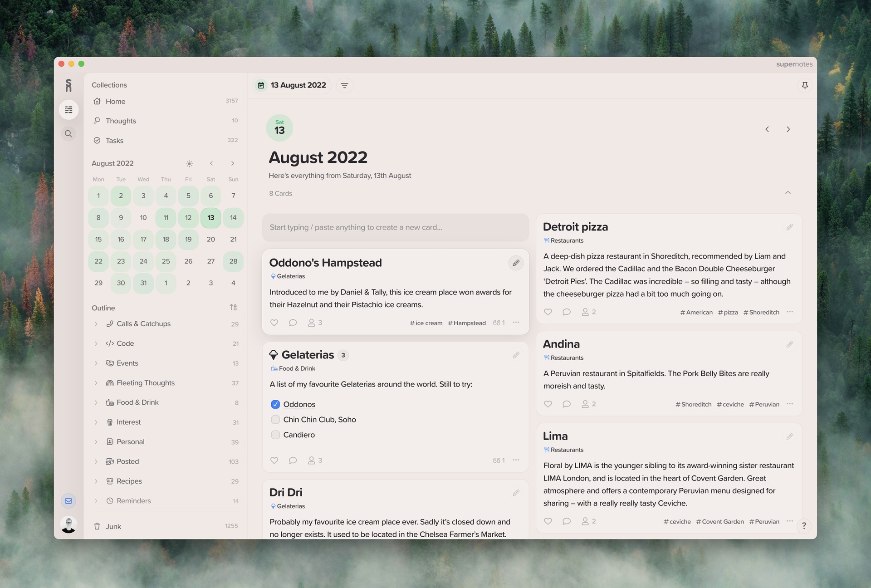871x588 pixels.
Task: Open the inbox icon in the sidebar
Action: (69, 501)
